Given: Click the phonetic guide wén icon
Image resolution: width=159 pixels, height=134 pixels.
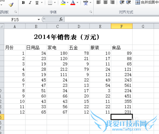Looking at the screenshot, I should 86,3.
